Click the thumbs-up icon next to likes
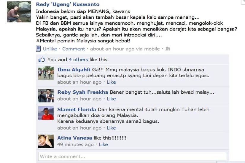245x163 pixels. pos(42,60)
